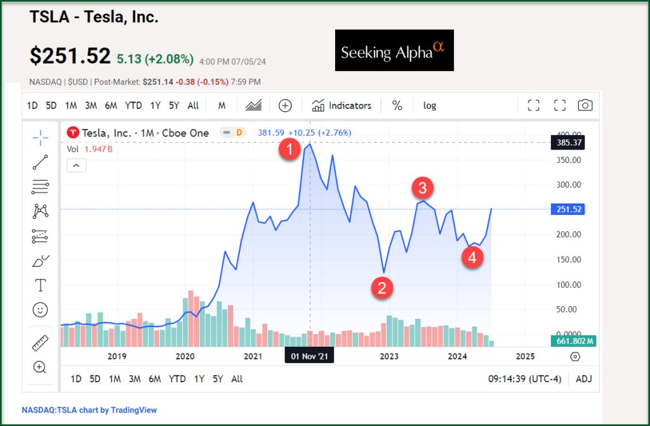The width and height of the screenshot is (650, 426).
Task: Click the zoom in magnifier tool
Action: click(40, 367)
